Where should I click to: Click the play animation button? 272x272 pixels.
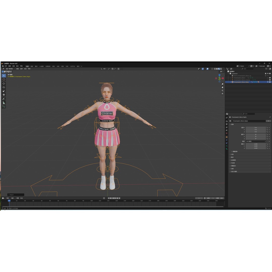[115, 198]
